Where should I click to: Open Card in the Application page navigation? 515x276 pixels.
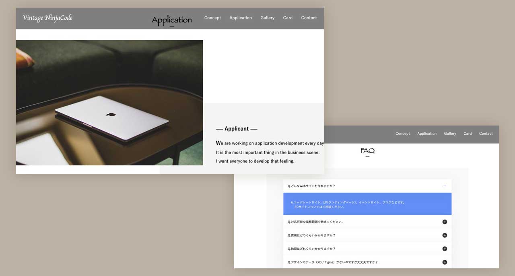click(x=288, y=18)
